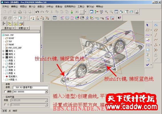The width and height of the screenshot is (162, 114).
Task: Open the 工具(T) menu
Action: pos(81,7)
